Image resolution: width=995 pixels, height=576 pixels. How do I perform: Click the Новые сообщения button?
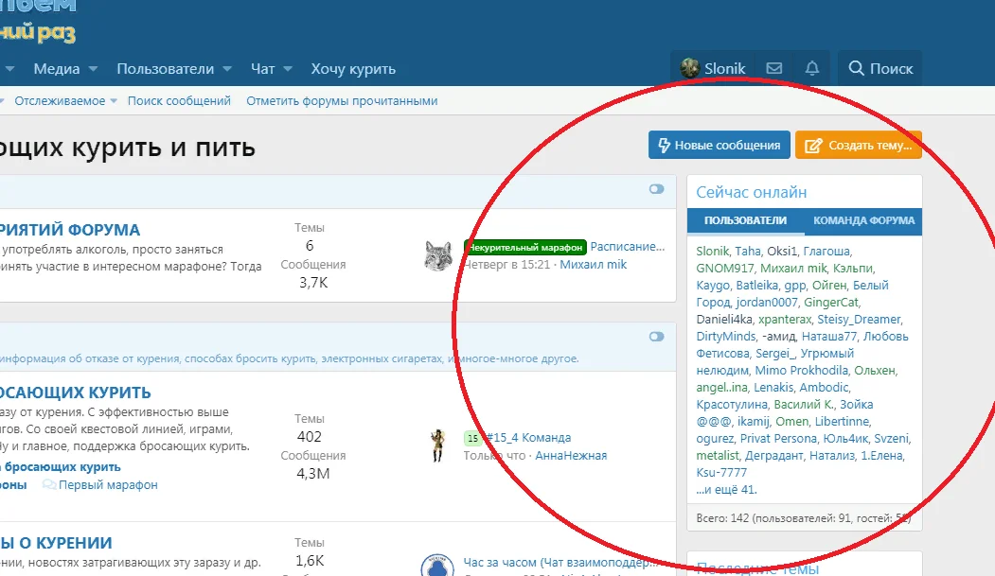coord(719,145)
